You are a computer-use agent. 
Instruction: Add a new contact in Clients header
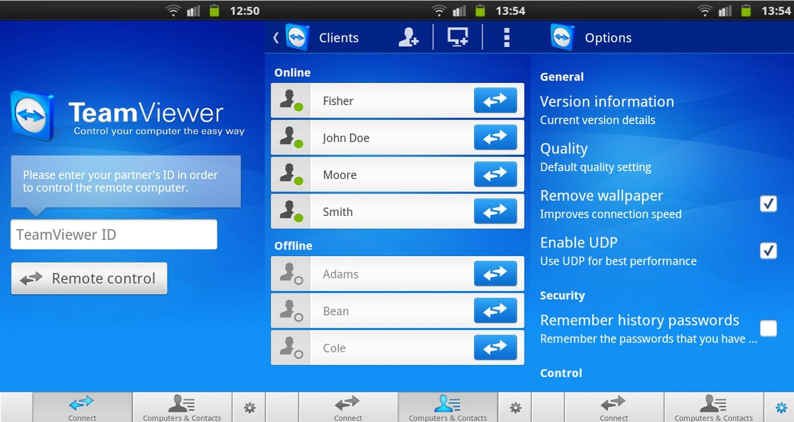(x=408, y=37)
